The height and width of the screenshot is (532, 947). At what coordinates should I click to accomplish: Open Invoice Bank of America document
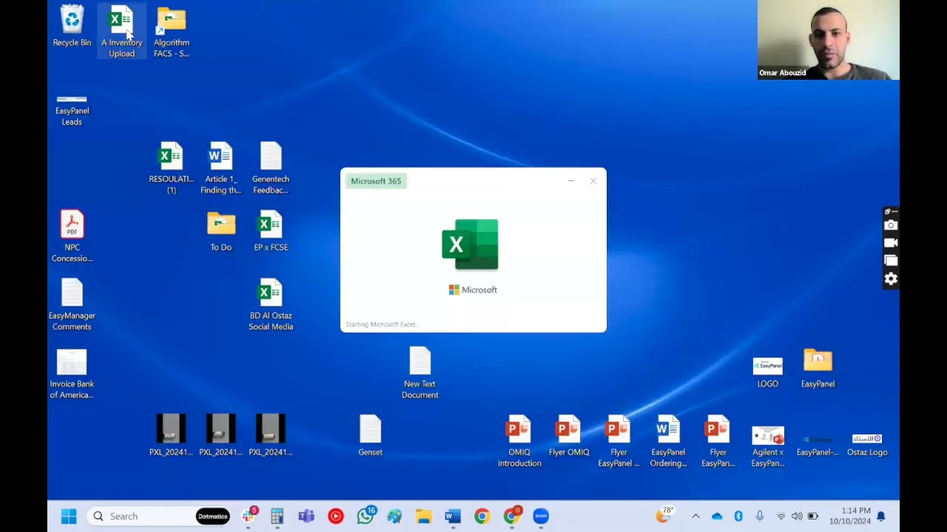72,373
